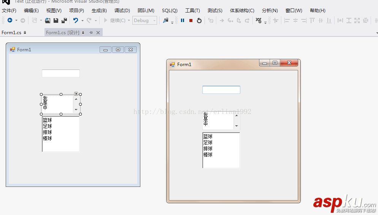The height and width of the screenshot is (215, 378).
Task: Select 棒球 in the running Form1 list
Action: click(x=208, y=155)
